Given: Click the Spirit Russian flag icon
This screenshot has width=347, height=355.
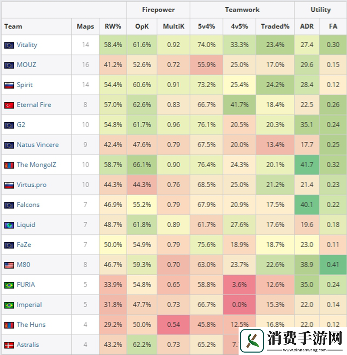Looking at the screenshot, I should 9,85.
